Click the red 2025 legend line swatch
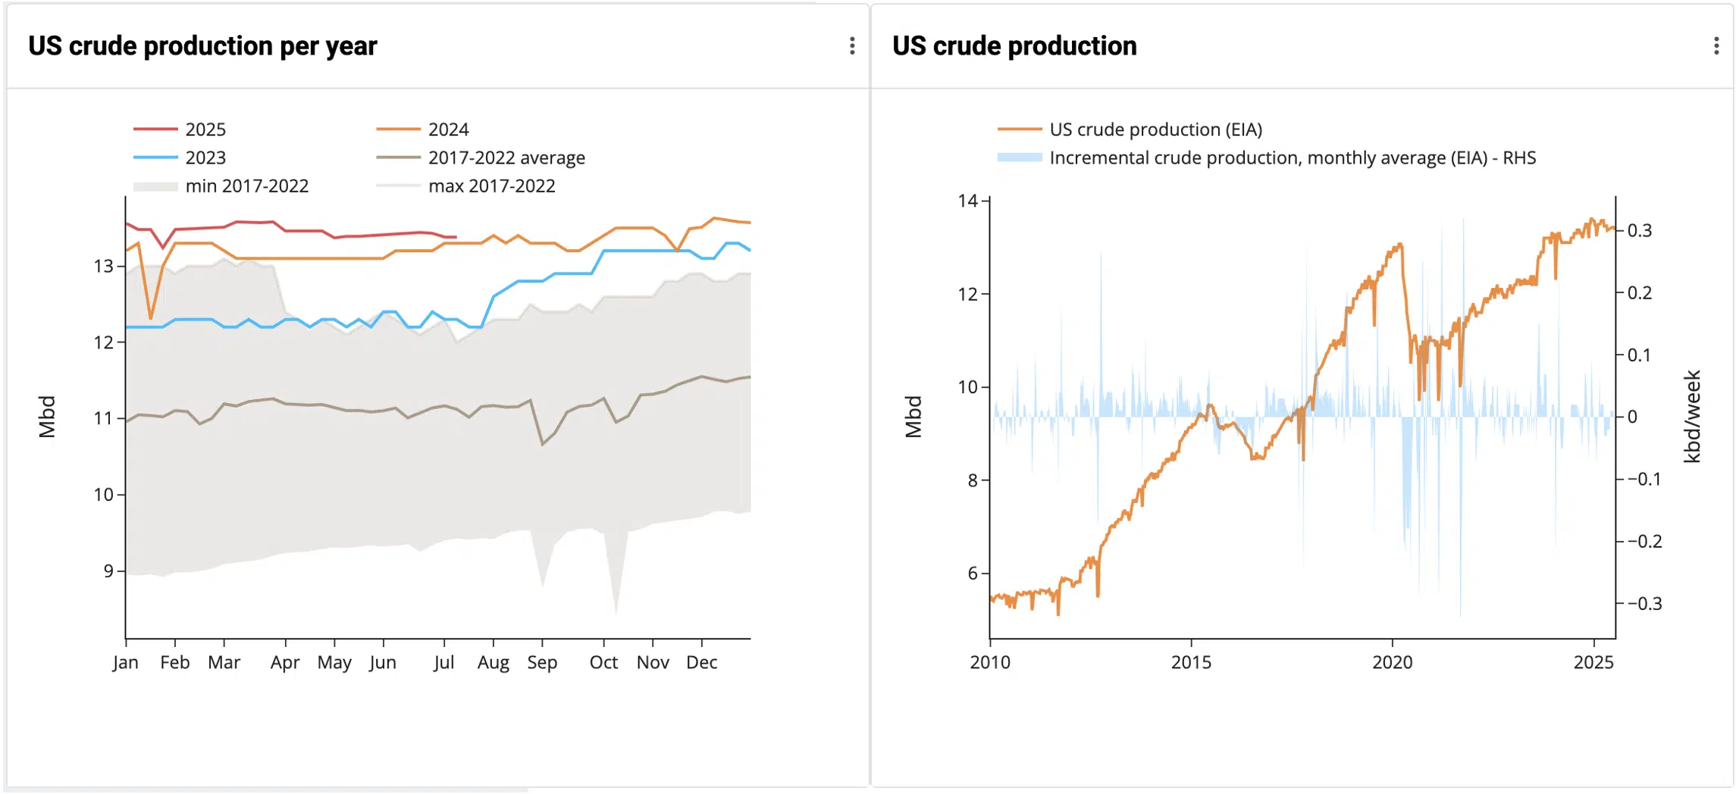The image size is (1736, 794). pyautogui.click(x=155, y=130)
